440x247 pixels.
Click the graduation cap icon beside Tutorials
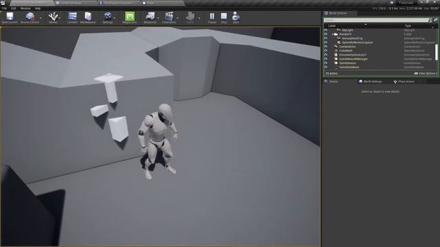tap(392, 3)
